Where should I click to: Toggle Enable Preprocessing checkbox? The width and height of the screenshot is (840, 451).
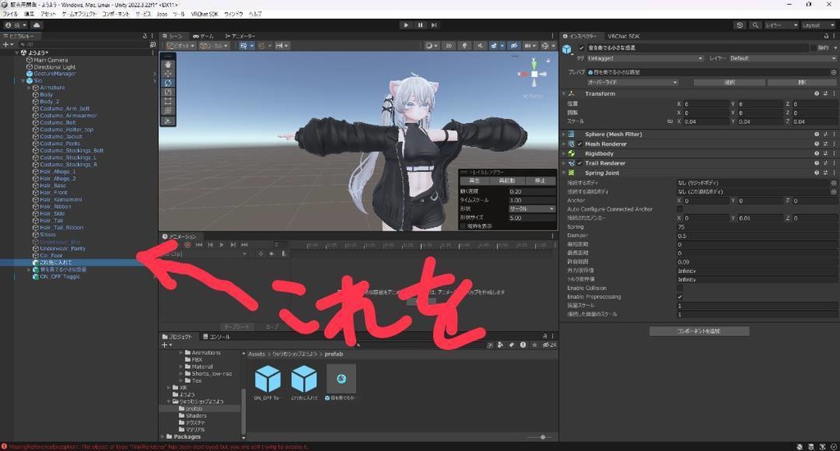click(x=680, y=297)
